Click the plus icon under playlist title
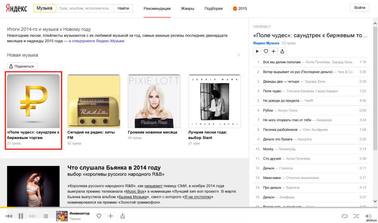Screen dimensions: 378x223 pyautogui.click(x=274, y=51)
